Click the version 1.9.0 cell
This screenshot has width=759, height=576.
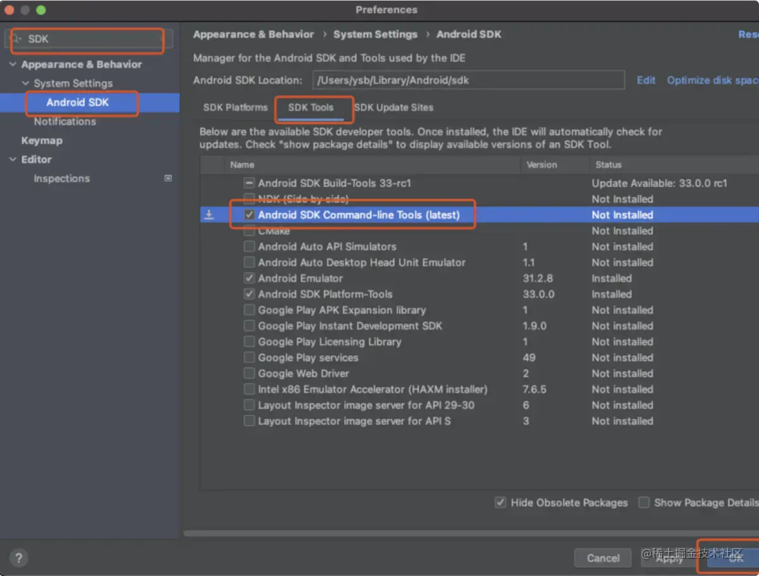click(x=534, y=326)
